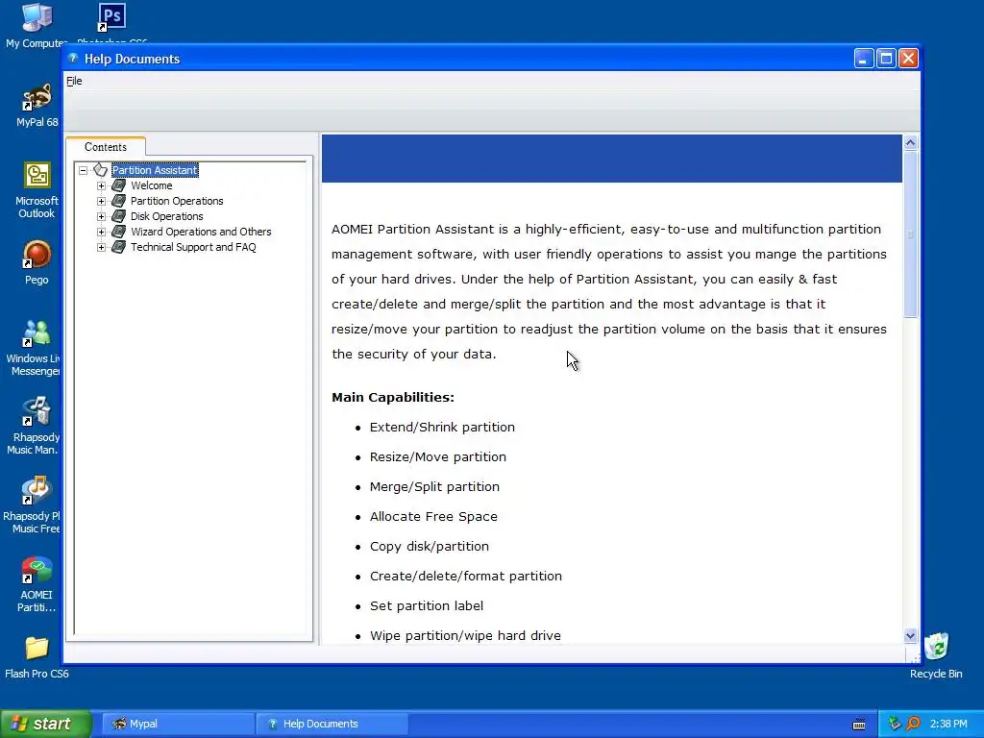This screenshot has height=738, width=984.
Task: Click the scroll down arrow of help content
Action: [911, 636]
